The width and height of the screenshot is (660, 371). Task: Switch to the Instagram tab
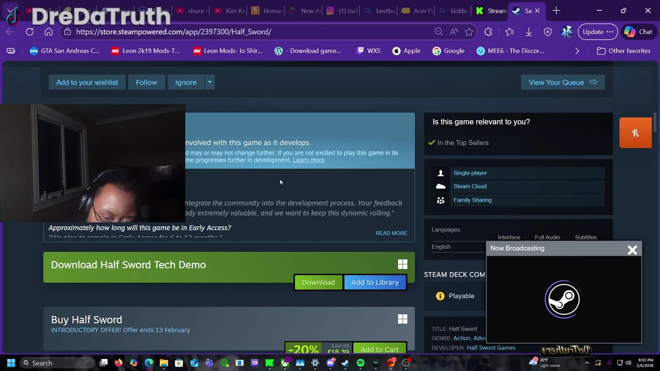click(x=343, y=11)
